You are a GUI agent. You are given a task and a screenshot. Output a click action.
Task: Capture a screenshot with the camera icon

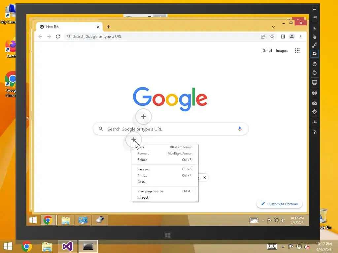point(315,103)
